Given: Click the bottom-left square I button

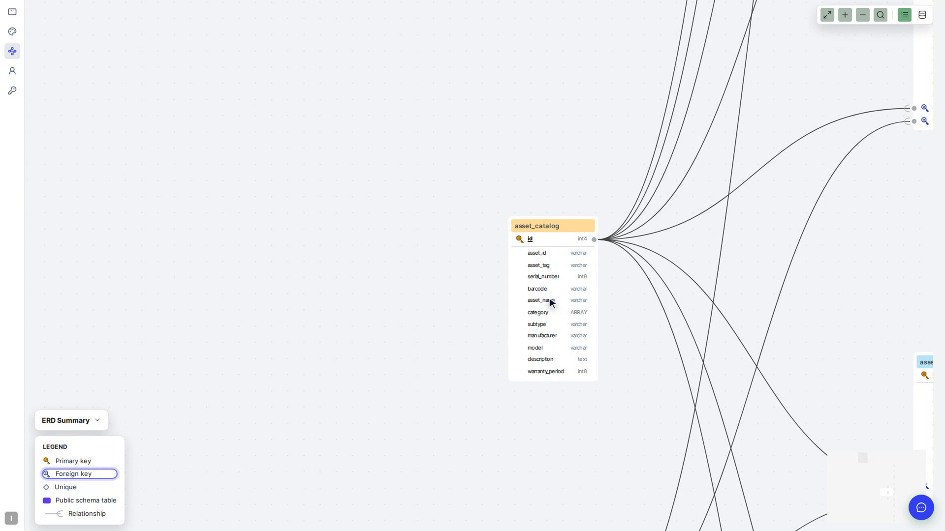Looking at the screenshot, I should (11, 518).
